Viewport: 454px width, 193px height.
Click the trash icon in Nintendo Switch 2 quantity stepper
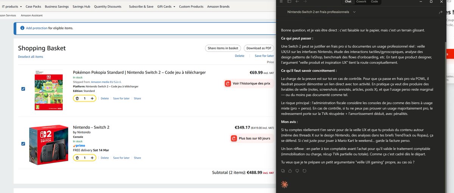pos(78,158)
